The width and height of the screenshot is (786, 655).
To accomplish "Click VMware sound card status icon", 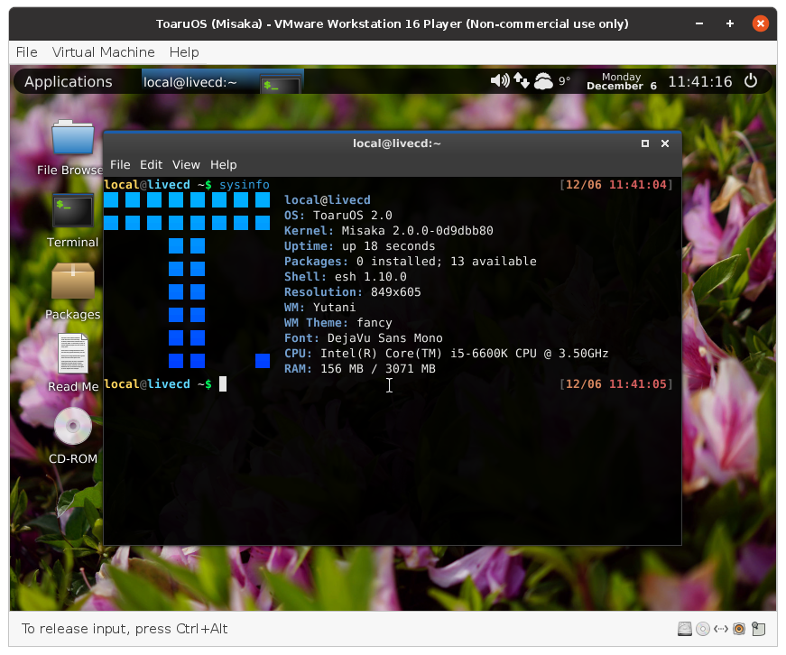I will pyautogui.click(x=739, y=629).
